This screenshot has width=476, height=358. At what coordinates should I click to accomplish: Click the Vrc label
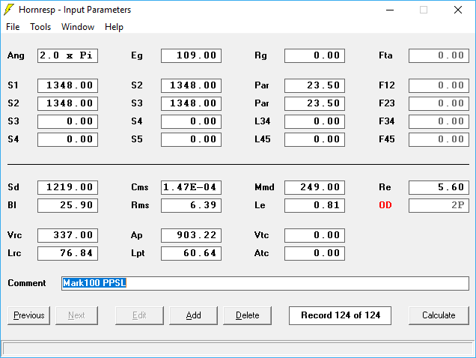[x=14, y=235]
